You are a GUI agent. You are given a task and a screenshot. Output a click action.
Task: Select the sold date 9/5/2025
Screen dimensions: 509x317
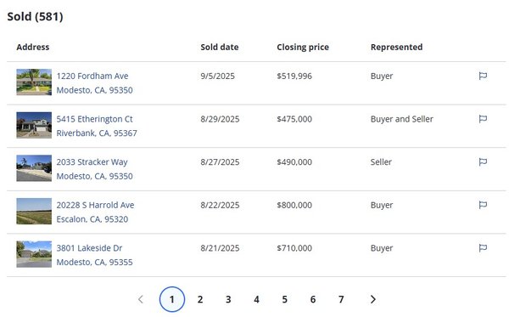point(217,76)
